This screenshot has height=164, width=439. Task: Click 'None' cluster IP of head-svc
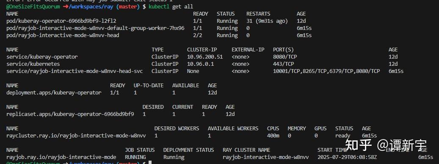tap(193, 71)
